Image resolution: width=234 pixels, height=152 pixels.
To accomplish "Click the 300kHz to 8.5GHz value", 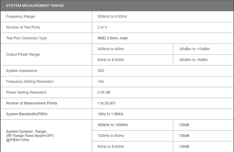I will point(112,16).
